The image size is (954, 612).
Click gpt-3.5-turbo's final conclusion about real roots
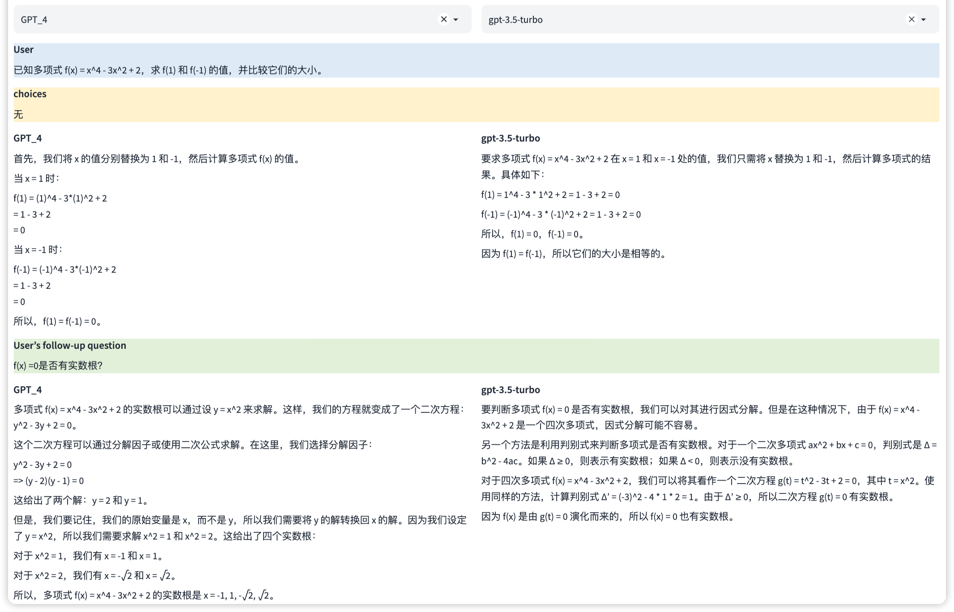609,517
